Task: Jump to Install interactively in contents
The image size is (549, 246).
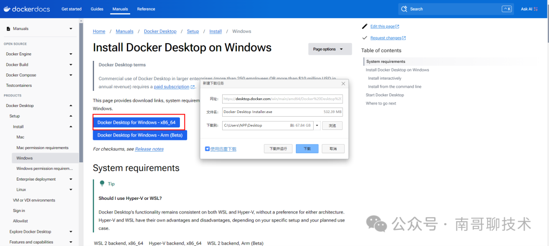Action: [385, 78]
